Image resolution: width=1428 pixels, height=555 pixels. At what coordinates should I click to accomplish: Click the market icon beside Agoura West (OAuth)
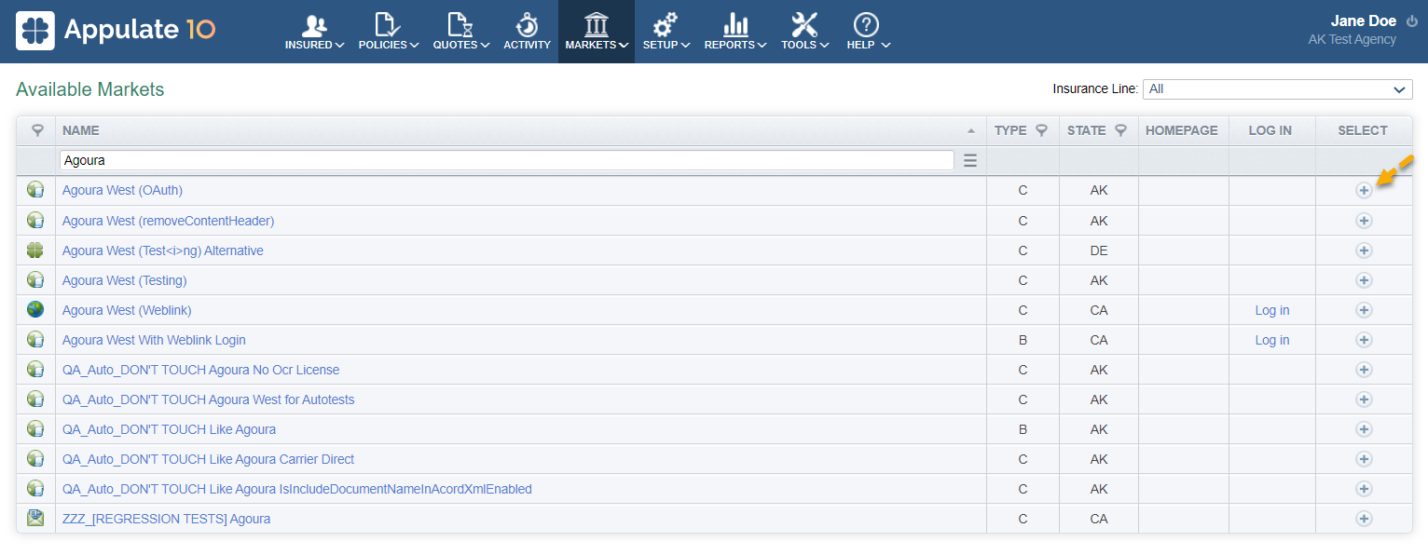[35, 190]
